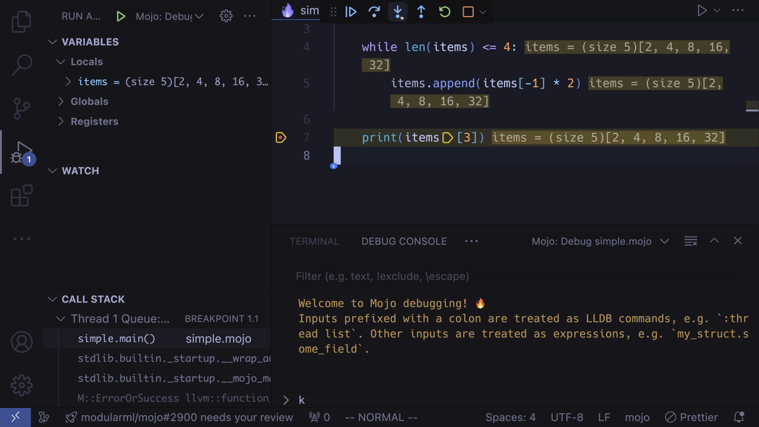
Task: Change end of line sequence LF
Action: pos(604,418)
